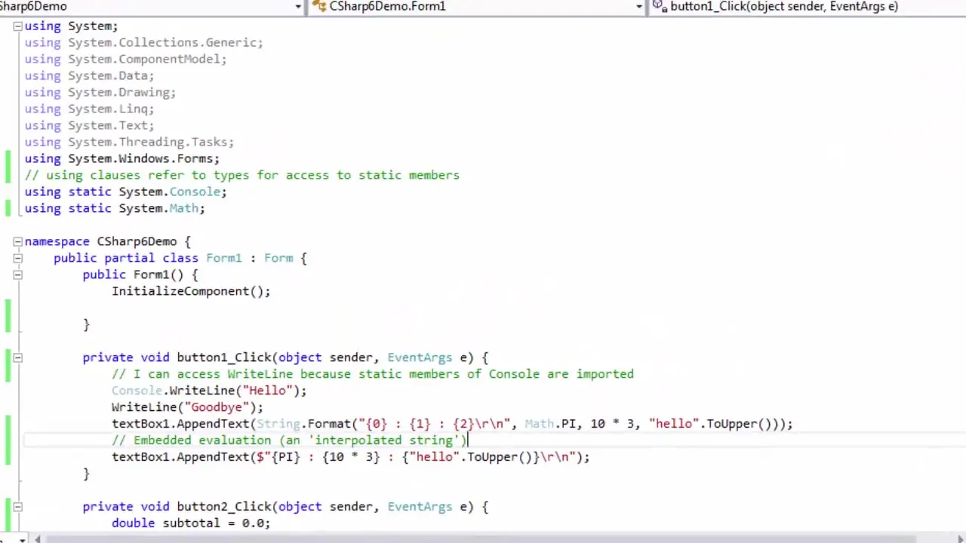Click 'EventArgs' in the button2_Click signature
This screenshot has width=966, height=543.
tap(420, 507)
